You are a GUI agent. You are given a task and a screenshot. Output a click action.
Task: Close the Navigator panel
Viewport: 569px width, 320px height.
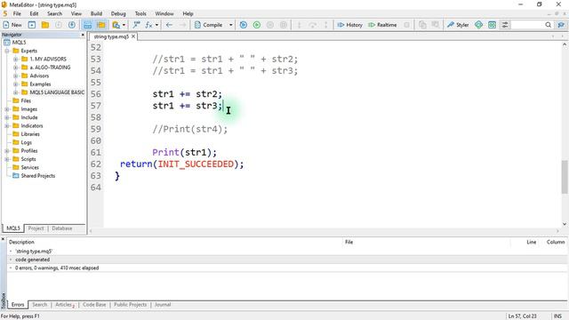(83, 35)
